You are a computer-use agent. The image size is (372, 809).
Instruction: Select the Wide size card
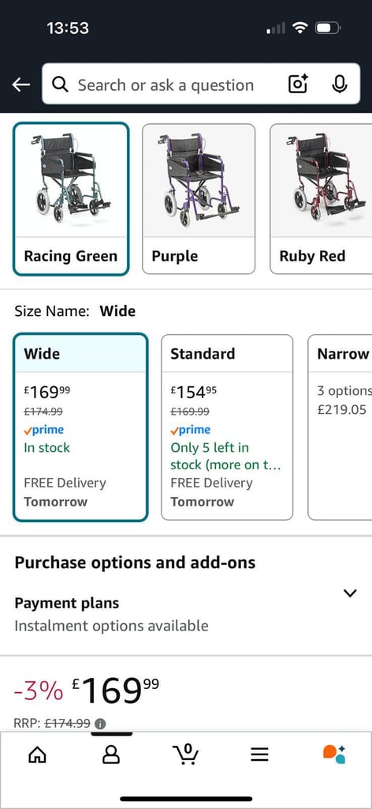coord(80,427)
